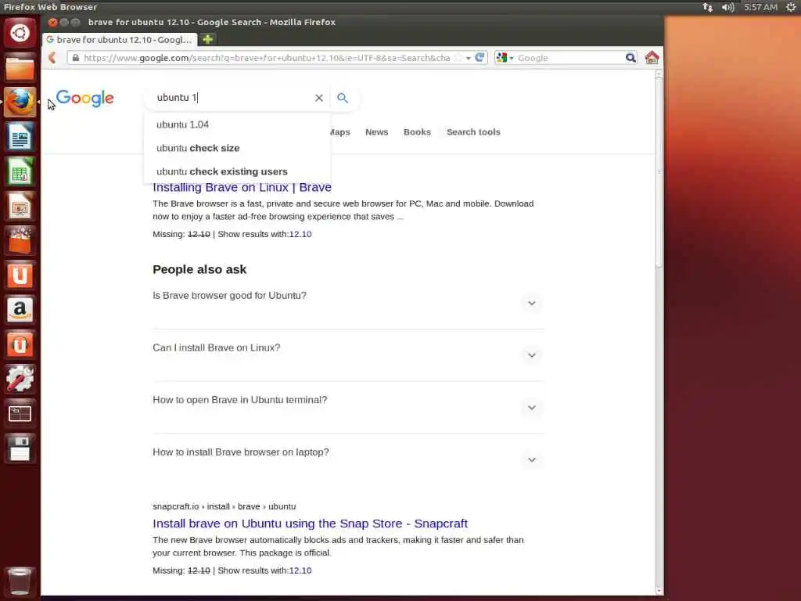
Task: Click 12.10 link under the Brave result
Action: click(300, 234)
